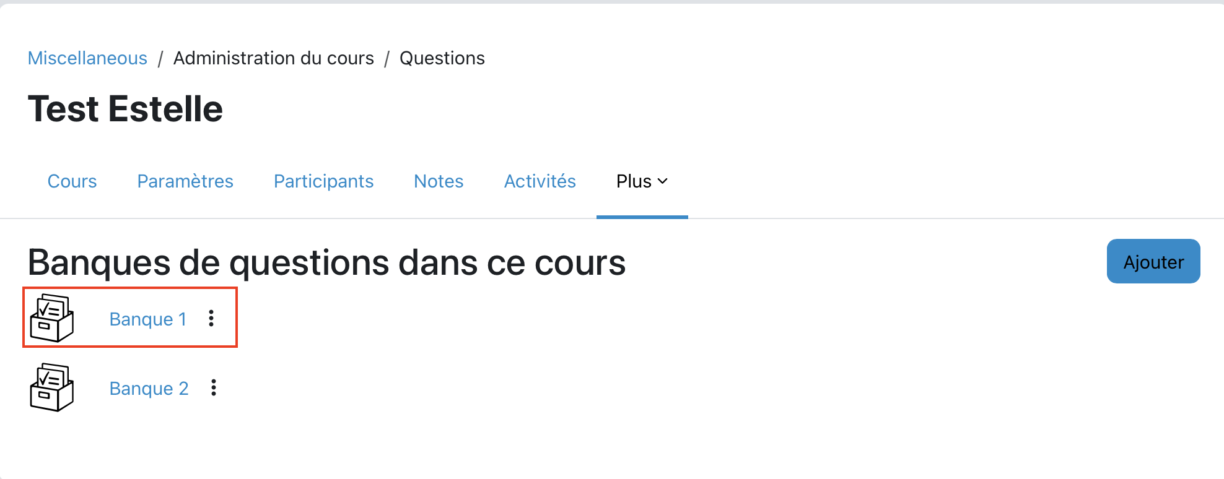Click the Ajouter button
Screen dimensions: 1224x479
pos(1153,262)
